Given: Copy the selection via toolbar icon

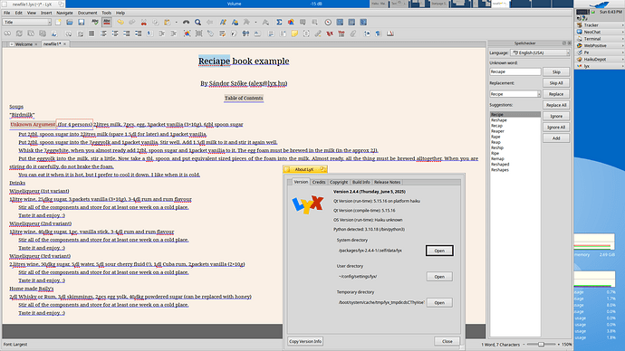Looking at the screenshot, I should (x=156, y=23).
